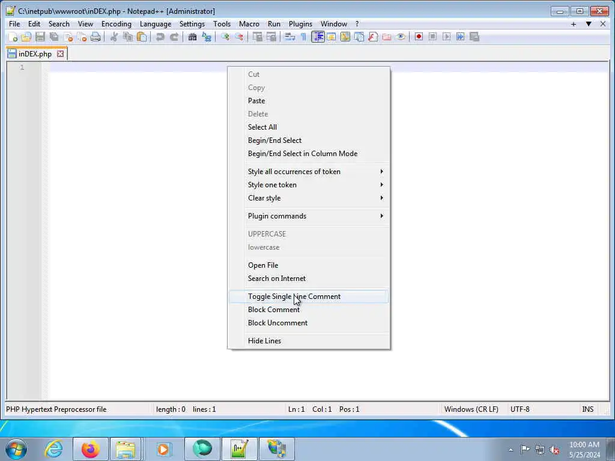The width and height of the screenshot is (615, 461).
Task: Toggle file Monitoring eye icon
Action: point(401,37)
